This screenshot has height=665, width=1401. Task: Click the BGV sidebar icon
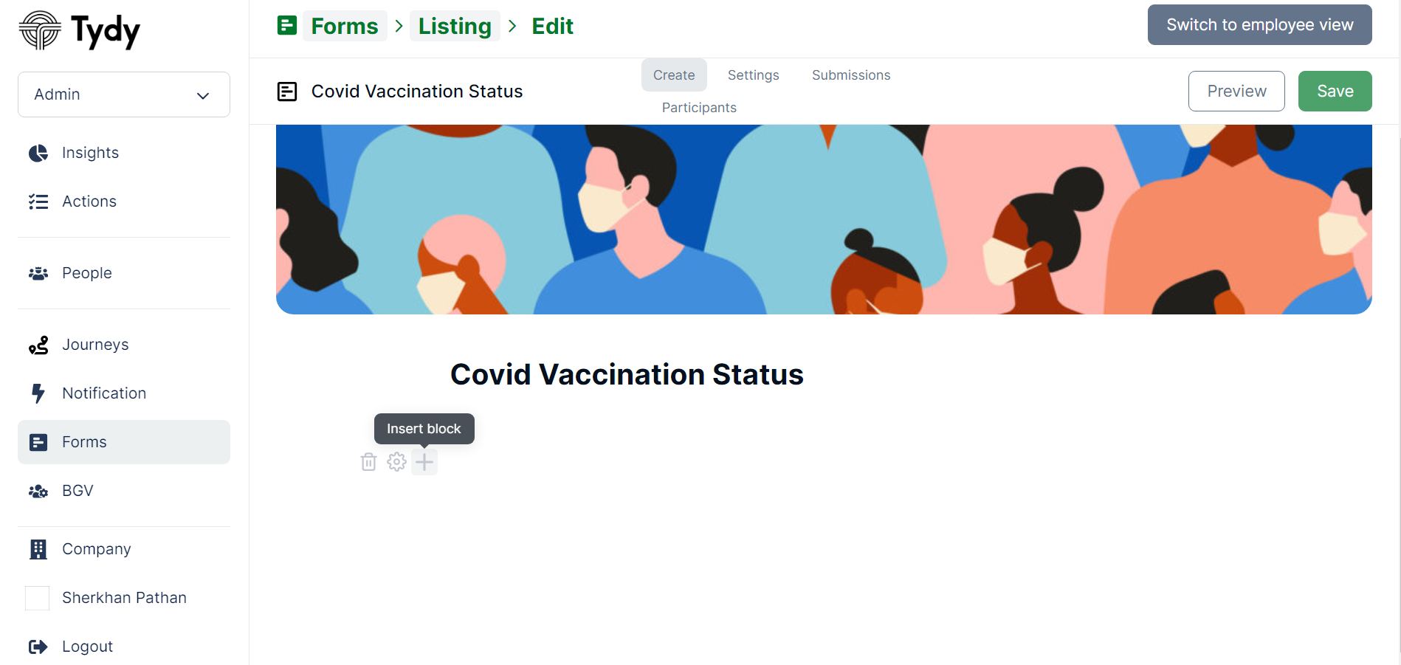[x=38, y=491]
